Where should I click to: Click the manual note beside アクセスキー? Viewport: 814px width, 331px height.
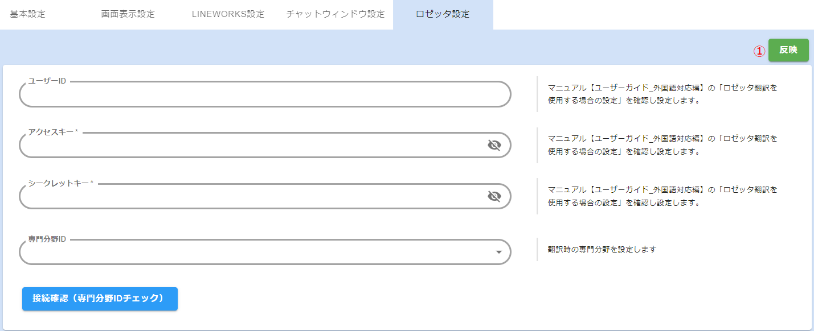point(662,145)
